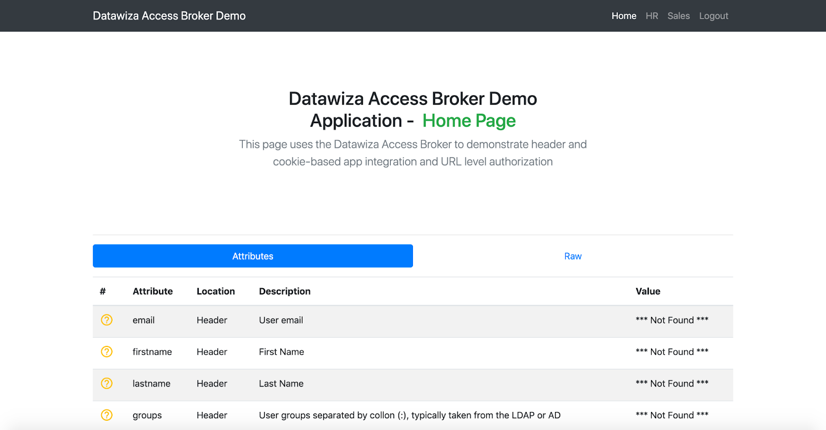Click Logout in the navbar
826x430 pixels.
click(x=713, y=16)
